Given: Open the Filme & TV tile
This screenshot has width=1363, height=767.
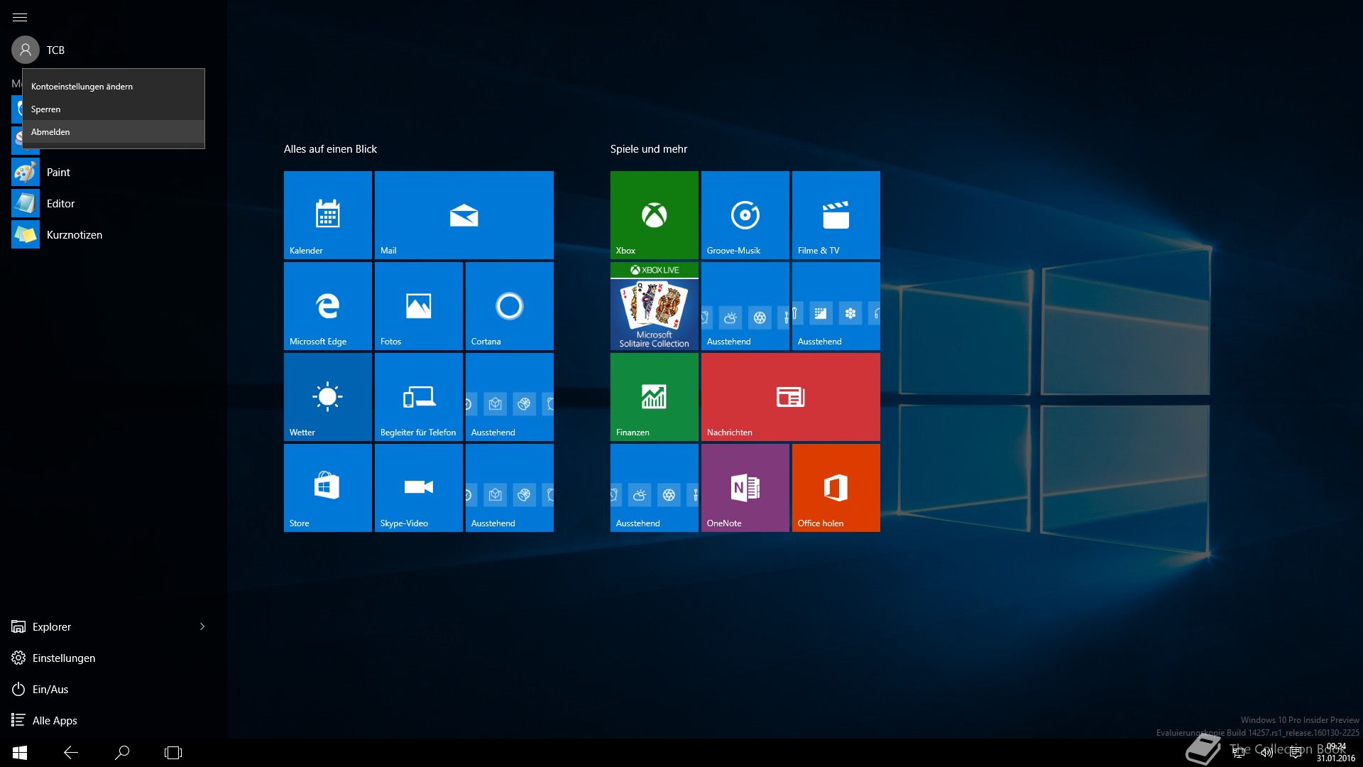Looking at the screenshot, I should [x=836, y=215].
